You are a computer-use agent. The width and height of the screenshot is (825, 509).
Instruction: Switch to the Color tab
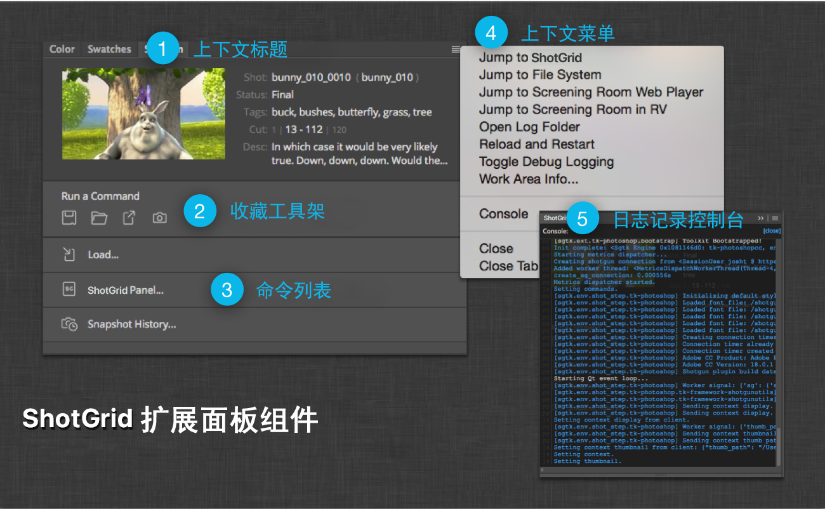pyautogui.click(x=62, y=49)
